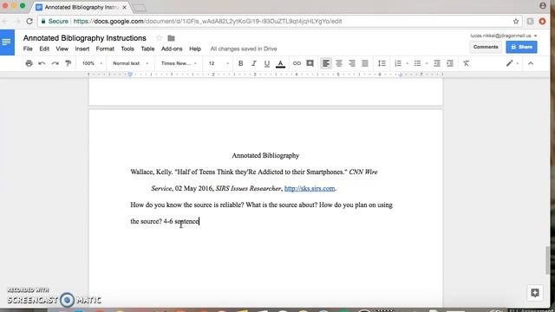This screenshot has width=555, height=312.
Task: Set left text alignment
Action: [x=326, y=63]
